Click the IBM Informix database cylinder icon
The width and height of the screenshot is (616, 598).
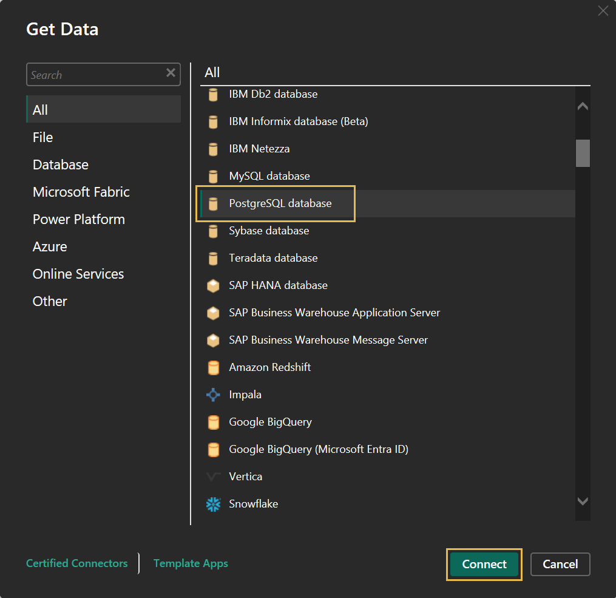(x=213, y=122)
